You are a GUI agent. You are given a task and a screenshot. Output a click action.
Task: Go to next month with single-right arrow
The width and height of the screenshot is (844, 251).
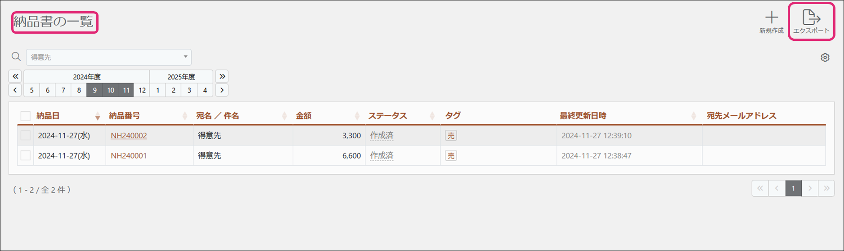(x=222, y=90)
